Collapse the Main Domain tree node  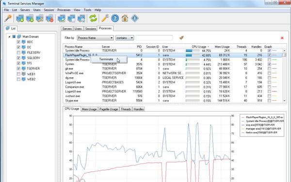pyautogui.click(x=9, y=37)
